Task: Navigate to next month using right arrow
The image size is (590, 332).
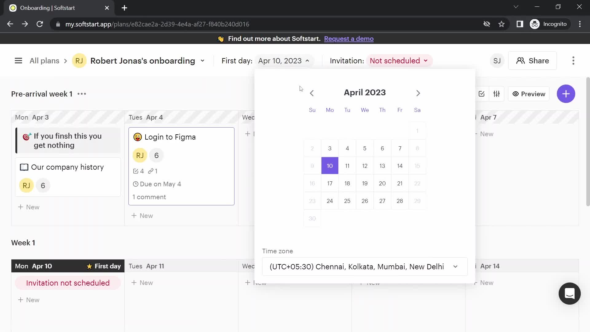Action: click(418, 93)
